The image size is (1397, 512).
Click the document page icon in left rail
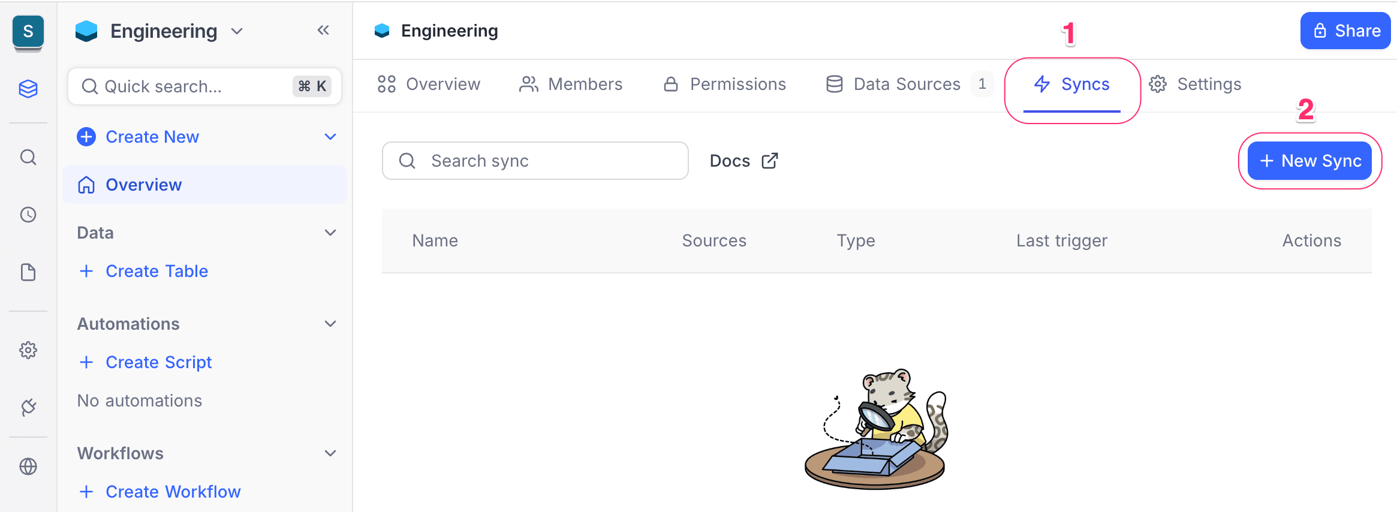(x=28, y=272)
